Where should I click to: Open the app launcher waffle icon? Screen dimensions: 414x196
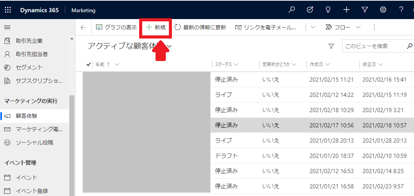coord(8,10)
